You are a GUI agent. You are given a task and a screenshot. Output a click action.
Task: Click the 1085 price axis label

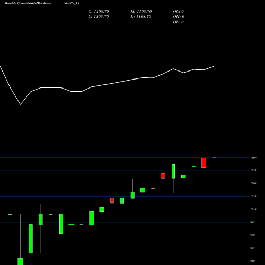[x=253, y=170]
